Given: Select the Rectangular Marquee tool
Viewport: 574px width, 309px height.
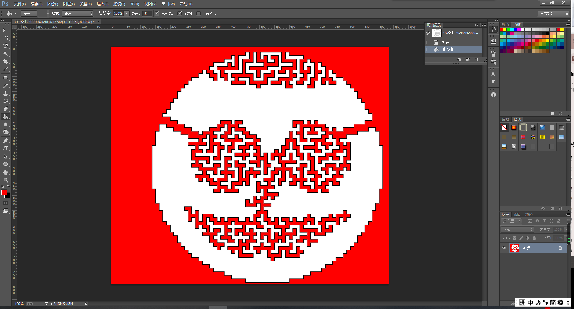Looking at the screenshot, I should click(x=6, y=38).
